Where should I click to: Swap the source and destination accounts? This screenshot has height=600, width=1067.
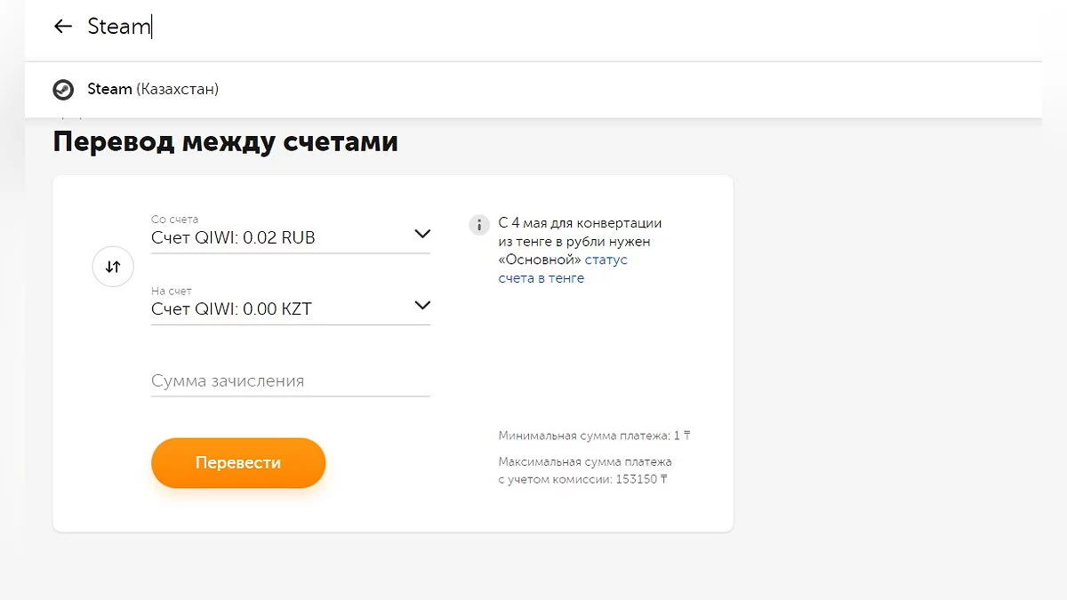[113, 267]
